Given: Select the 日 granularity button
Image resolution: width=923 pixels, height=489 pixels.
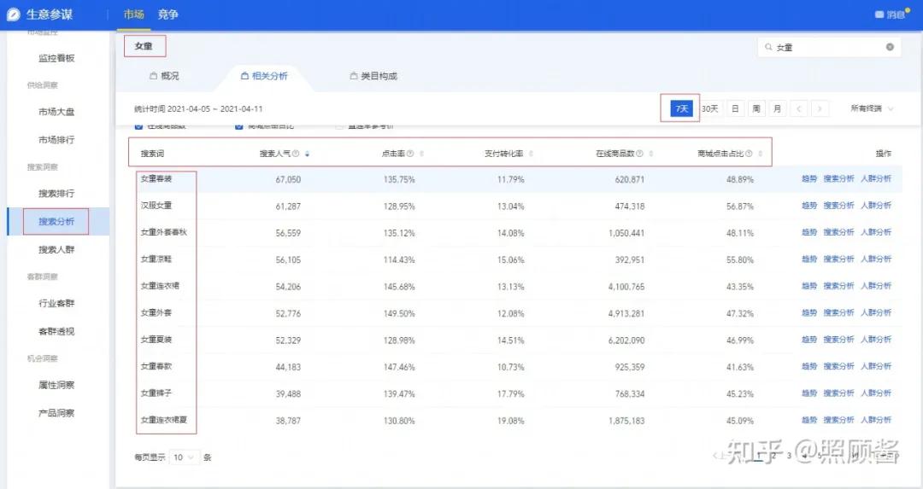Looking at the screenshot, I should [735, 108].
